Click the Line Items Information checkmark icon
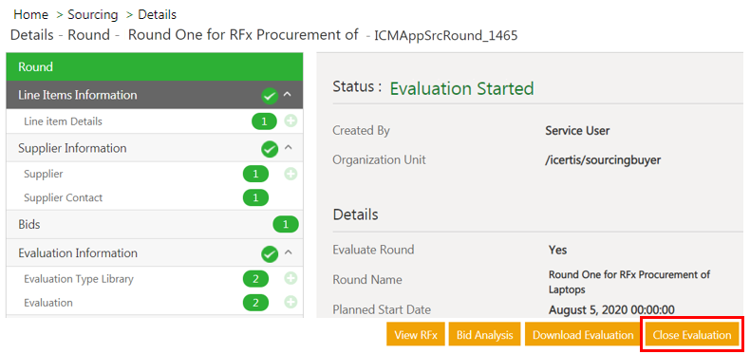This screenshot has height=354, width=750. (270, 96)
